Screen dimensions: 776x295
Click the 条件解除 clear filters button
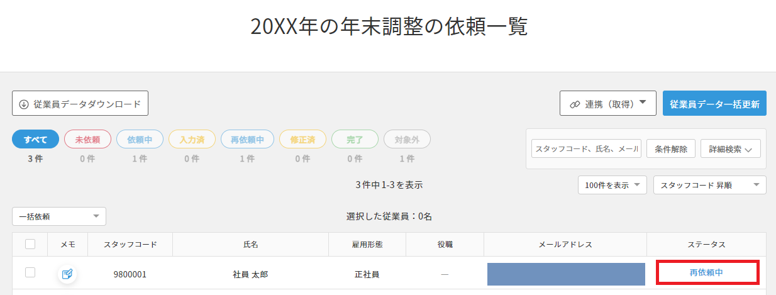click(671, 148)
